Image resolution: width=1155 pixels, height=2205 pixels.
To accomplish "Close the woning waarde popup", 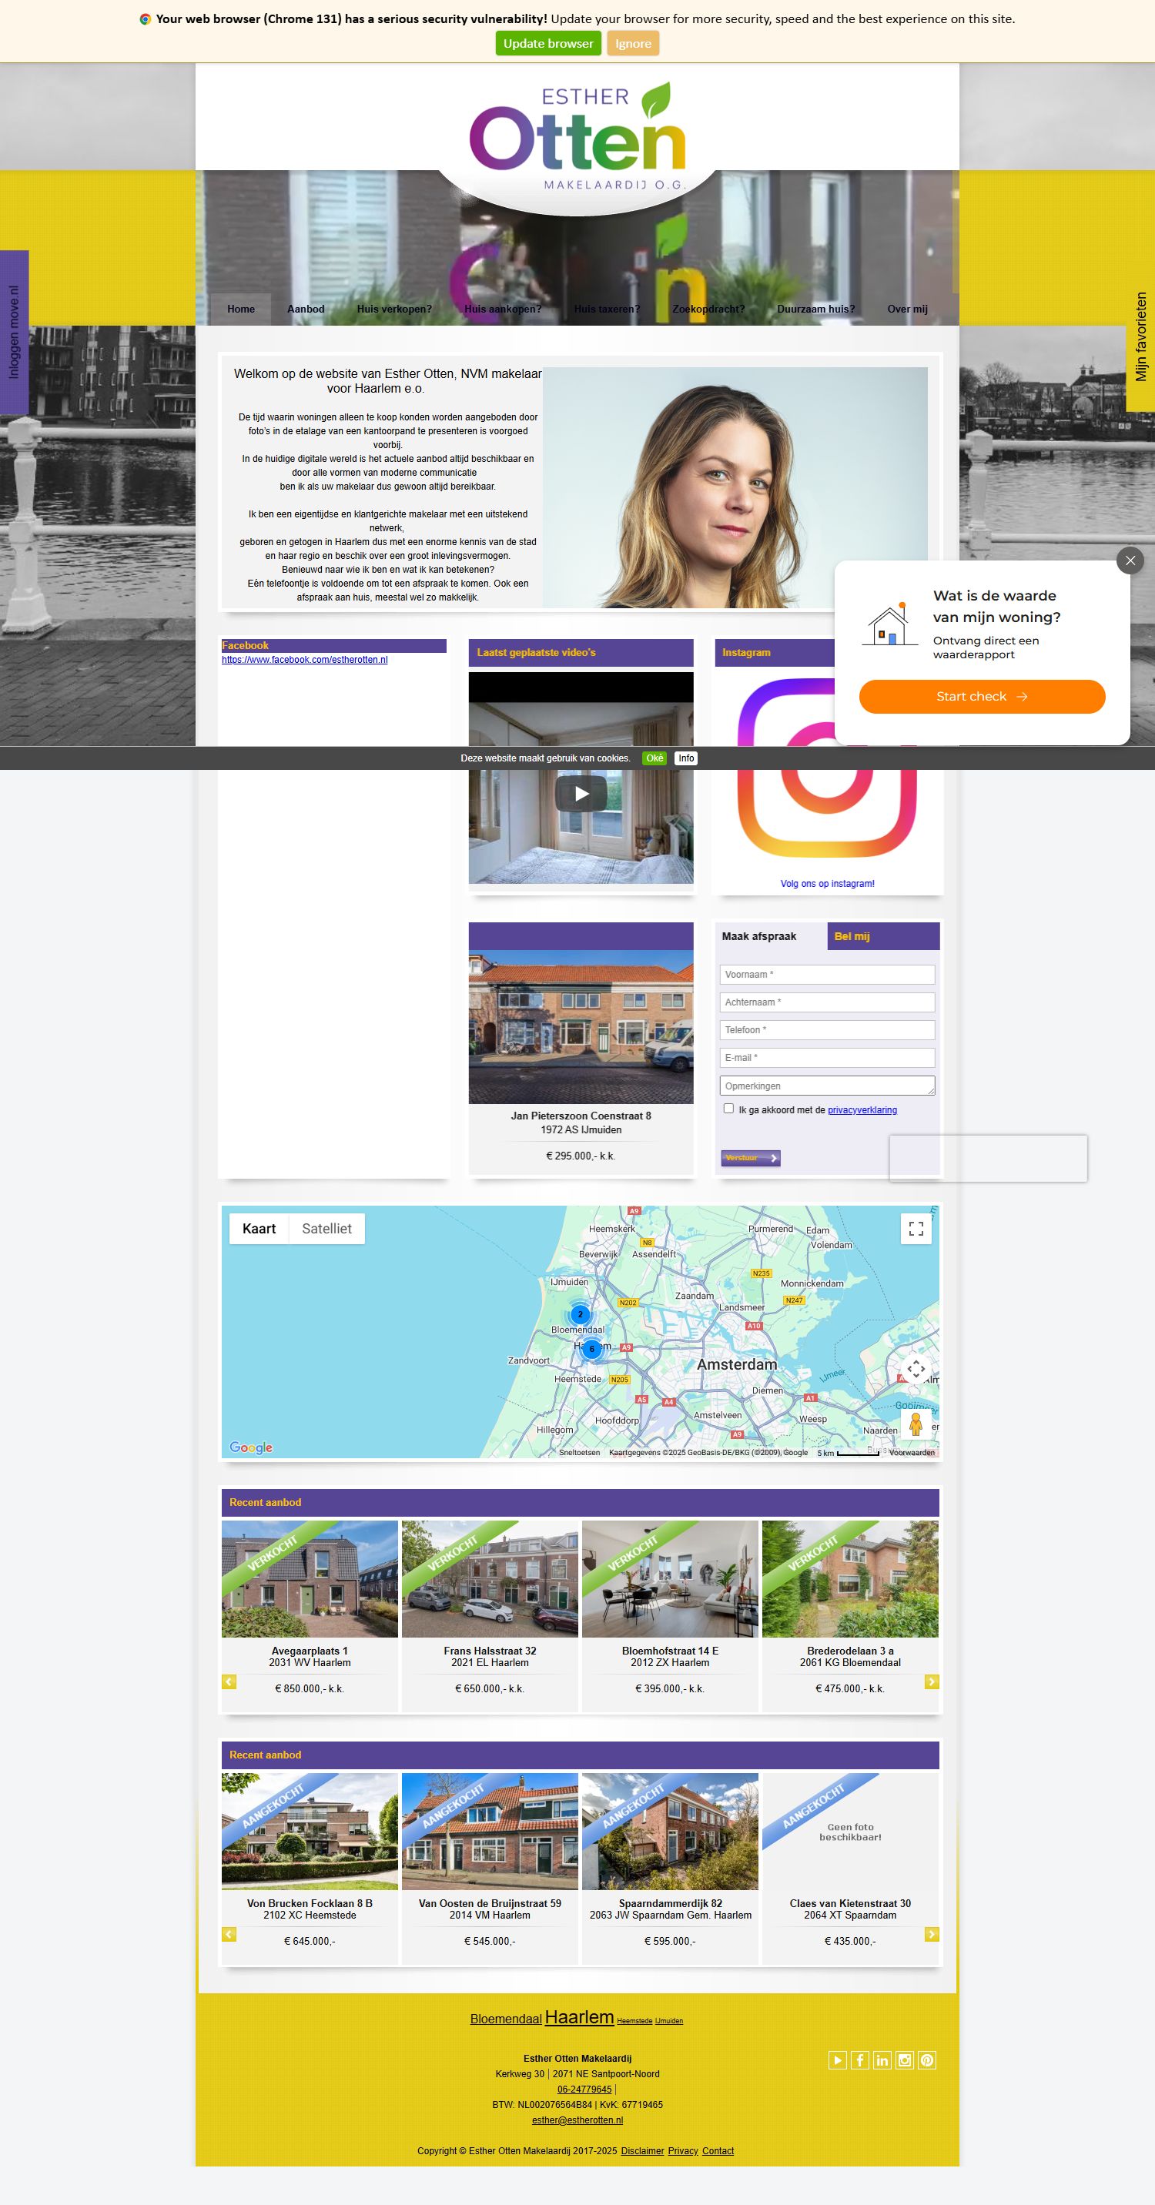I will pyautogui.click(x=1130, y=560).
